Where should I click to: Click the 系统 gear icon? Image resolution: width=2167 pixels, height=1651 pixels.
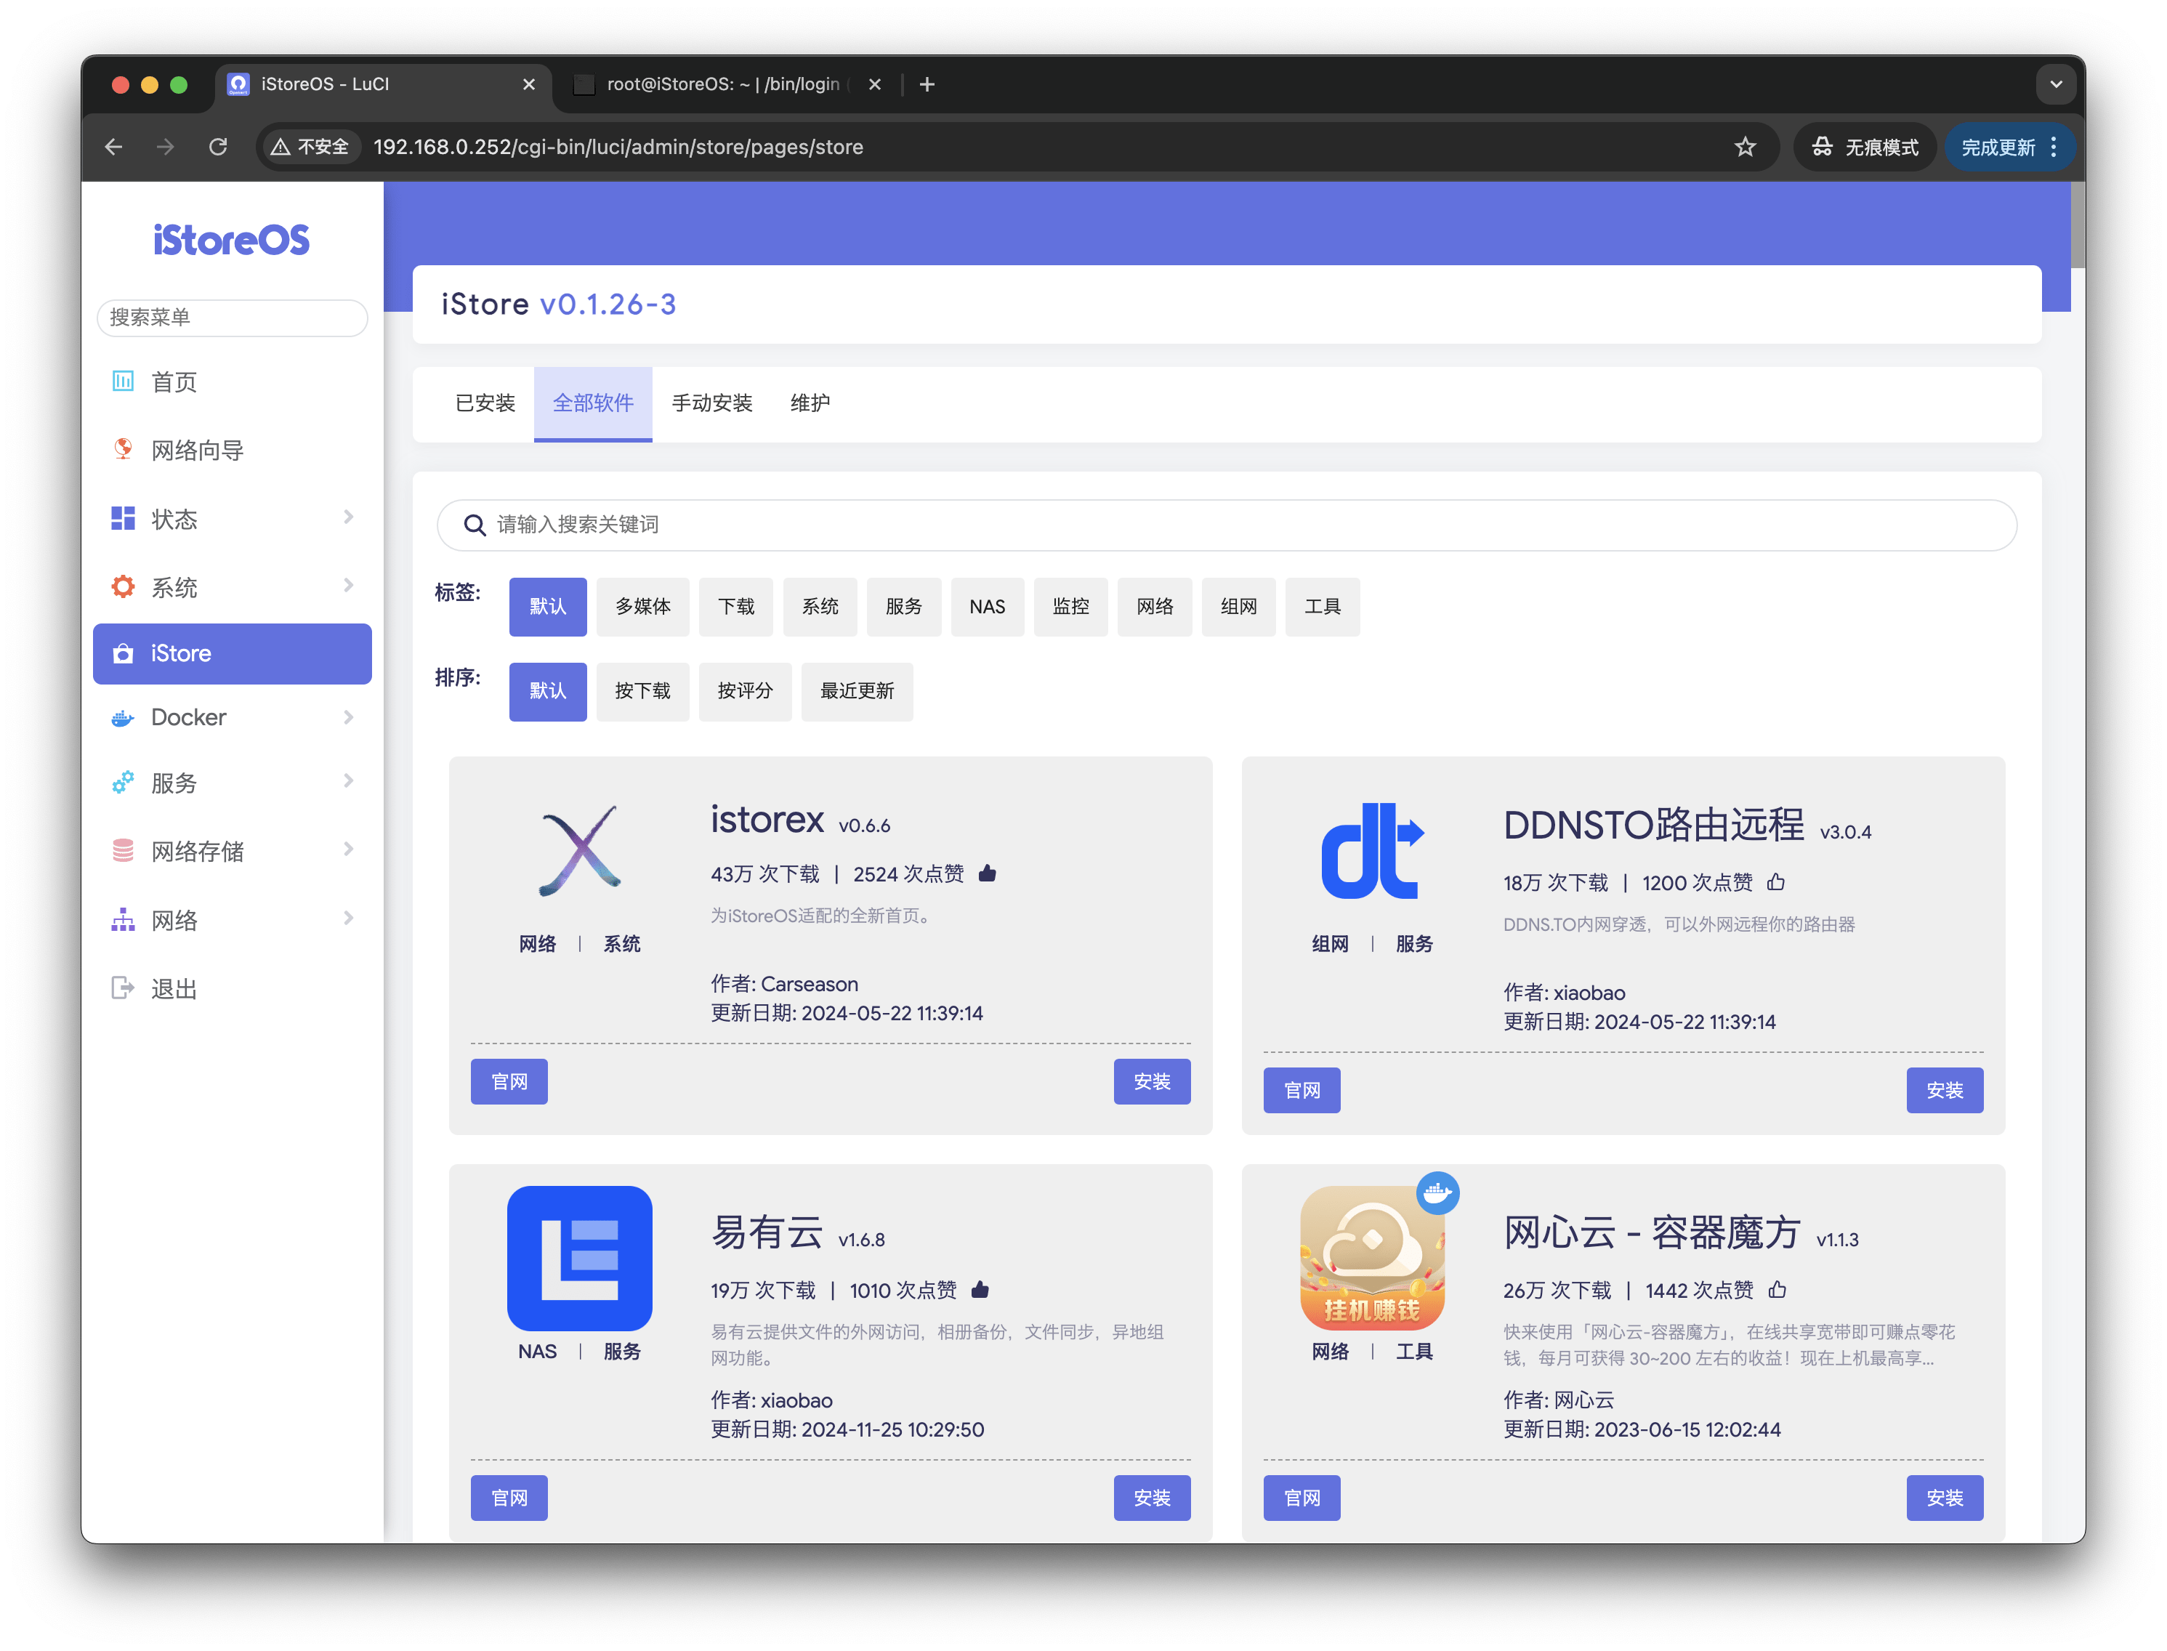[123, 586]
